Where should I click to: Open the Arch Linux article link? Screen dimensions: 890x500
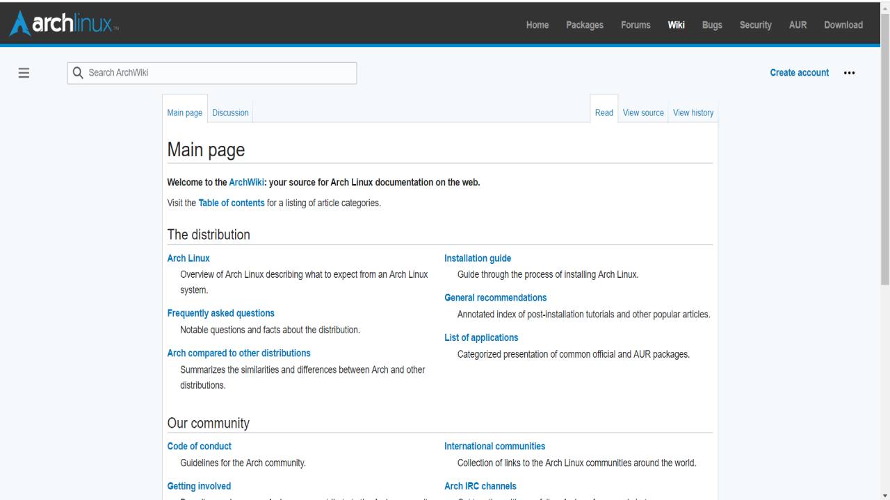point(188,258)
